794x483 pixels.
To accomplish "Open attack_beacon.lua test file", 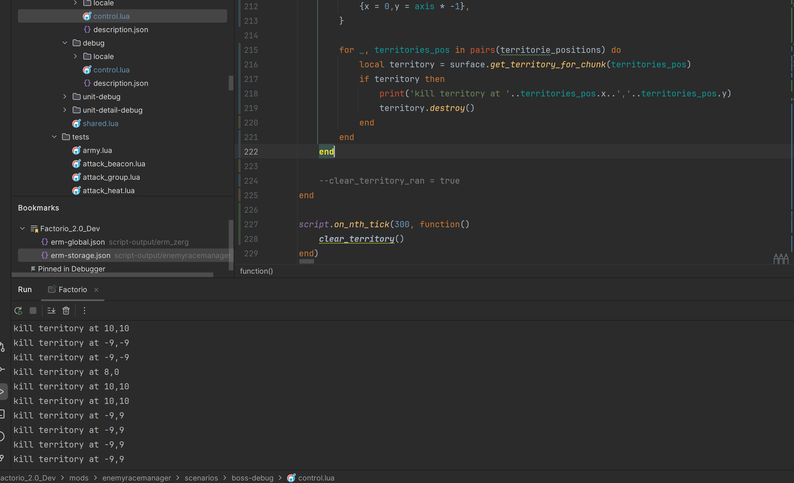I will pos(114,164).
